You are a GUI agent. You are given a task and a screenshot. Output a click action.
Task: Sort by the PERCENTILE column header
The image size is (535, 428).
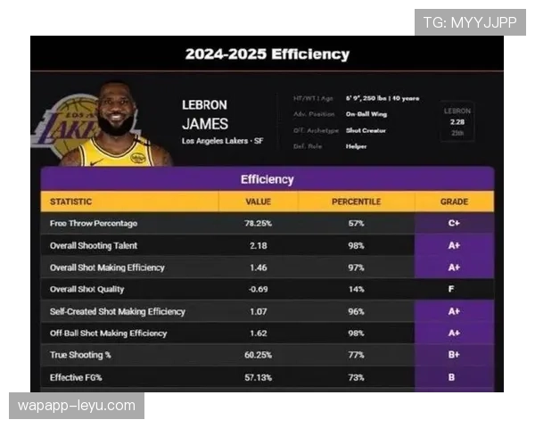pyautogui.click(x=356, y=202)
